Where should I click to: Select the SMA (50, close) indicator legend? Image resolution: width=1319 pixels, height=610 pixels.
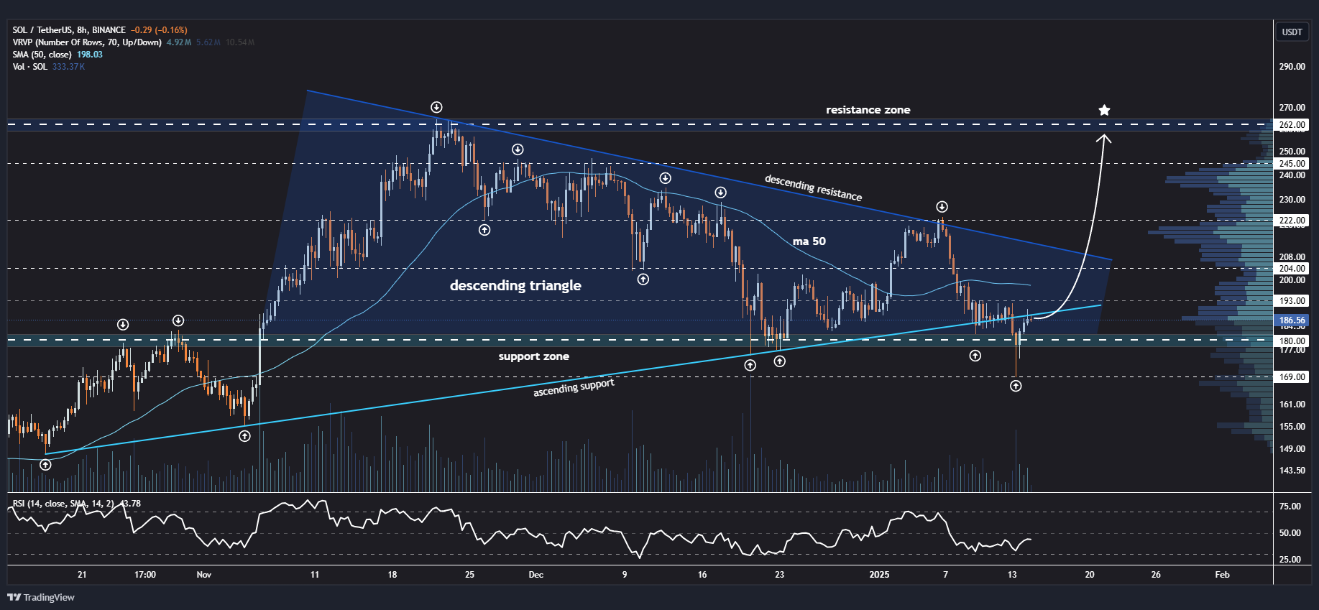pos(42,55)
